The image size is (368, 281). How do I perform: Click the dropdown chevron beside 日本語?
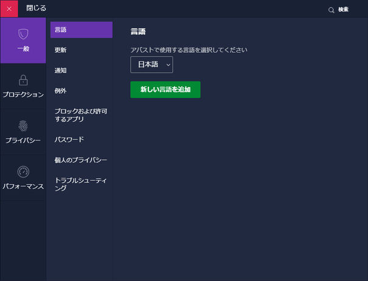[168, 65]
